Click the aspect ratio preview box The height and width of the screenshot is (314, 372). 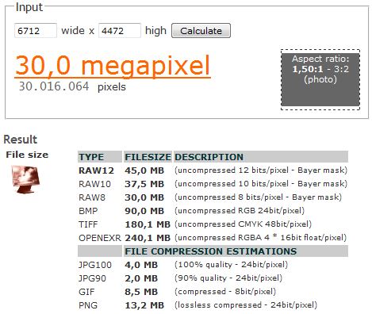pos(320,79)
